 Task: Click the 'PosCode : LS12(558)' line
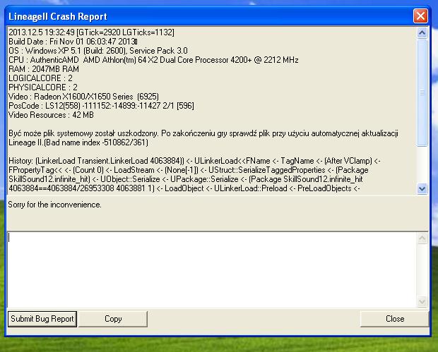(x=101, y=106)
